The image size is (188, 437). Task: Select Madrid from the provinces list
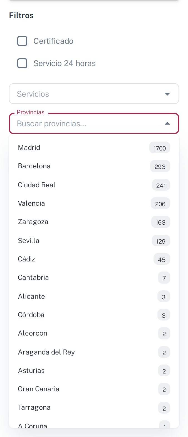(x=94, y=148)
